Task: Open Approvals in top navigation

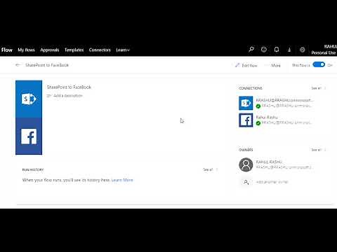Action: pos(50,50)
